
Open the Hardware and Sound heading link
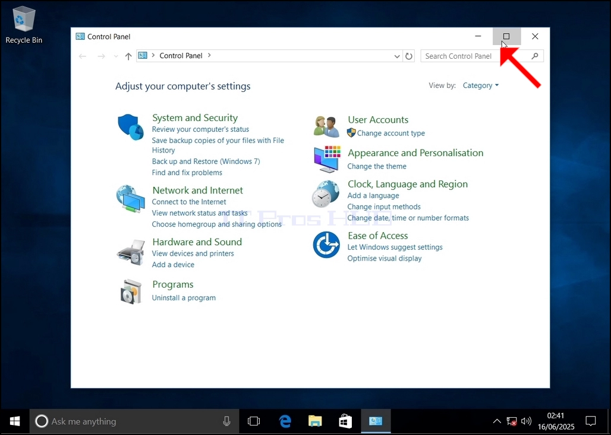[x=197, y=242]
